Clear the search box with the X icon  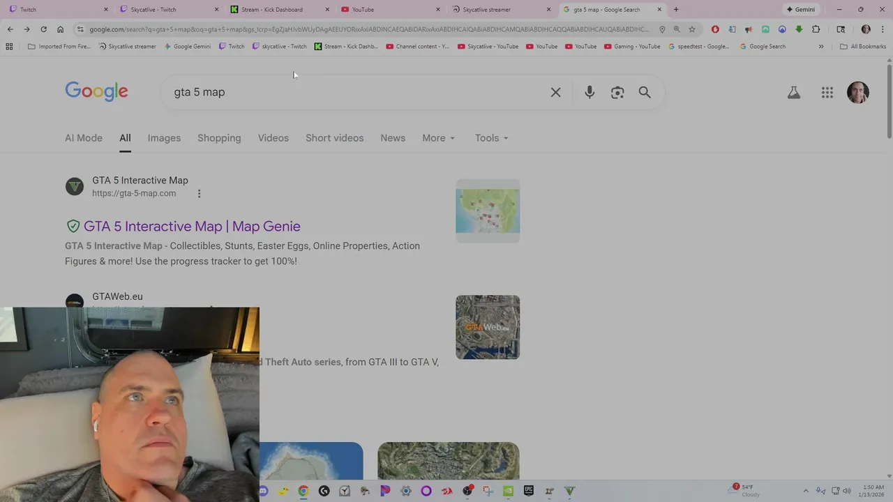555,92
